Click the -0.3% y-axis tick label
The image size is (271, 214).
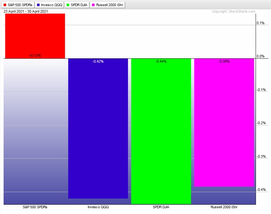(x=261, y=156)
